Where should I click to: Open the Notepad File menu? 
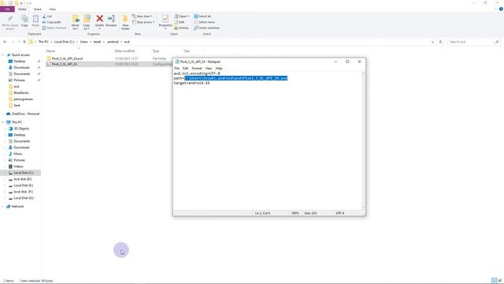[176, 69]
